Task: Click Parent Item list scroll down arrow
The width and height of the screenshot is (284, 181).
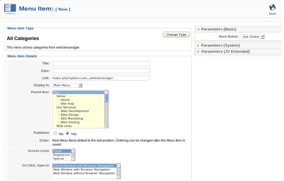Action: [106, 126]
